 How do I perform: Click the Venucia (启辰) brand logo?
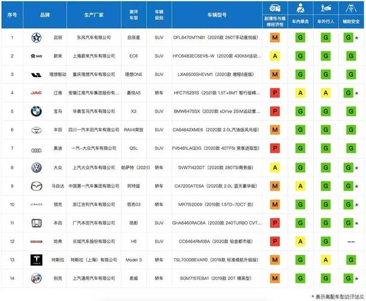point(37,38)
